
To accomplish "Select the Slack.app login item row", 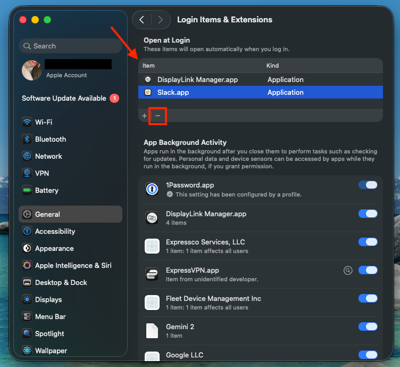I will [x=261, y=92].
